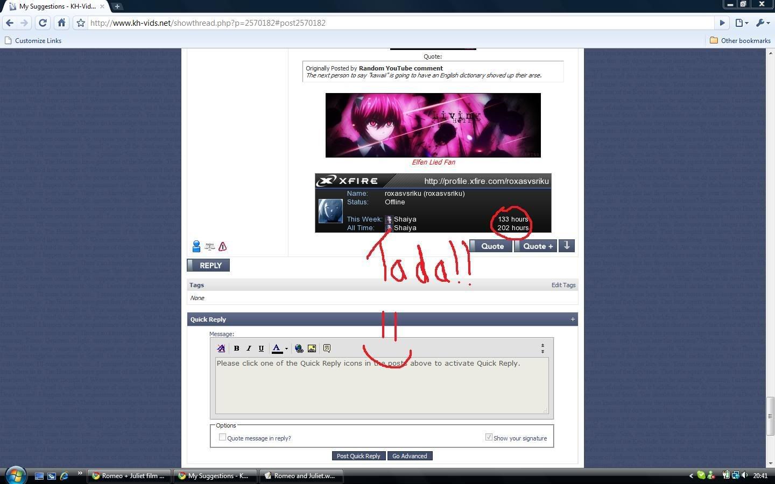The image size is (775, 484).
Task: Click the Random YouTube comment quote author
Action: tap(401, 68)
